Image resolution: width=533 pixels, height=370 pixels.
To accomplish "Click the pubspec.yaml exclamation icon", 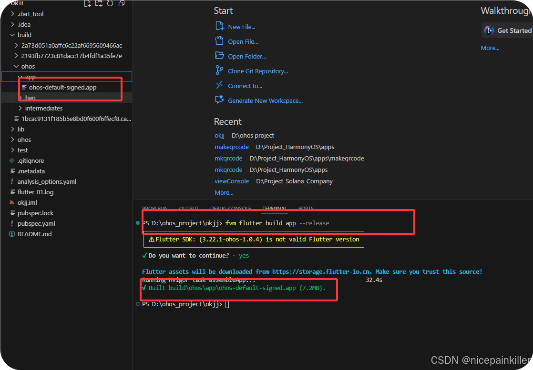I will click(12, 223).
